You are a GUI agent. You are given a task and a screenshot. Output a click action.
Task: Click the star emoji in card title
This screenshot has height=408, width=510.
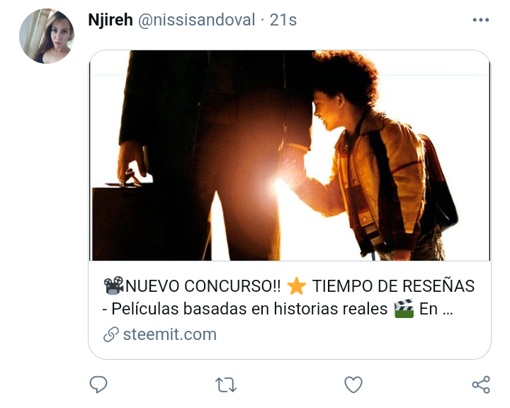[296, 285]
